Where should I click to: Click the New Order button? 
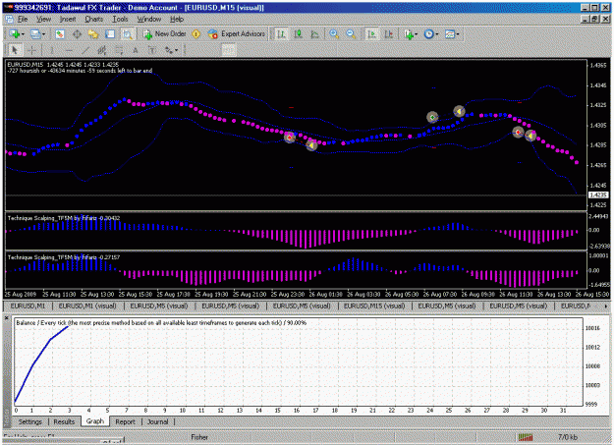point(164,34)
